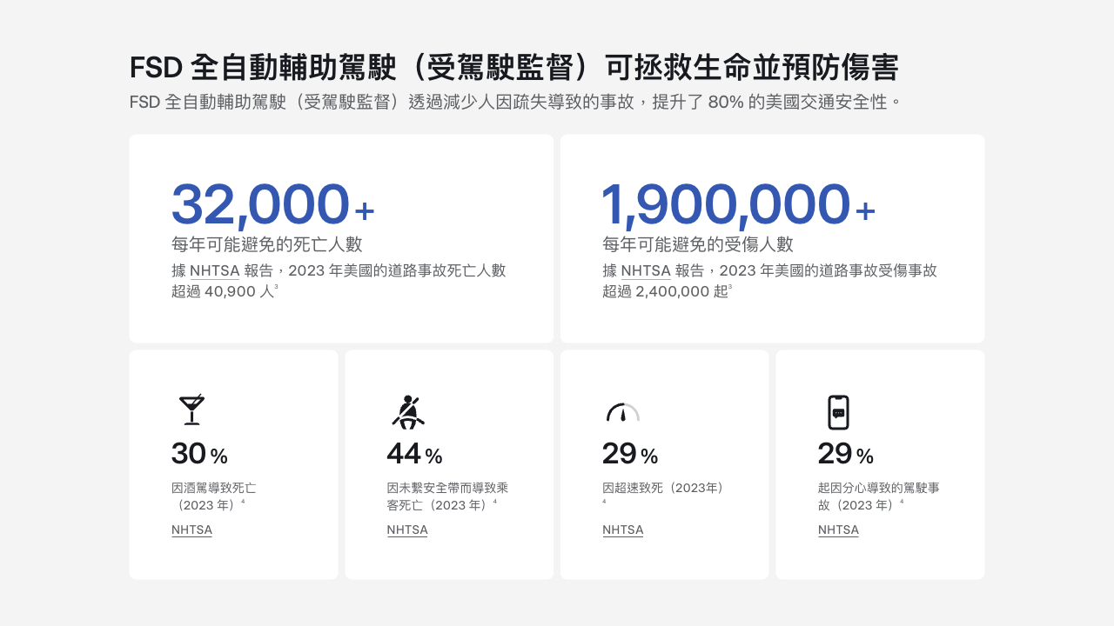The height and width of the screenshot is (626, 1114).
Task: Click the main heading FSD 全自動輔助駕駛
Action: pyautogui.click(x=513, y=68)
